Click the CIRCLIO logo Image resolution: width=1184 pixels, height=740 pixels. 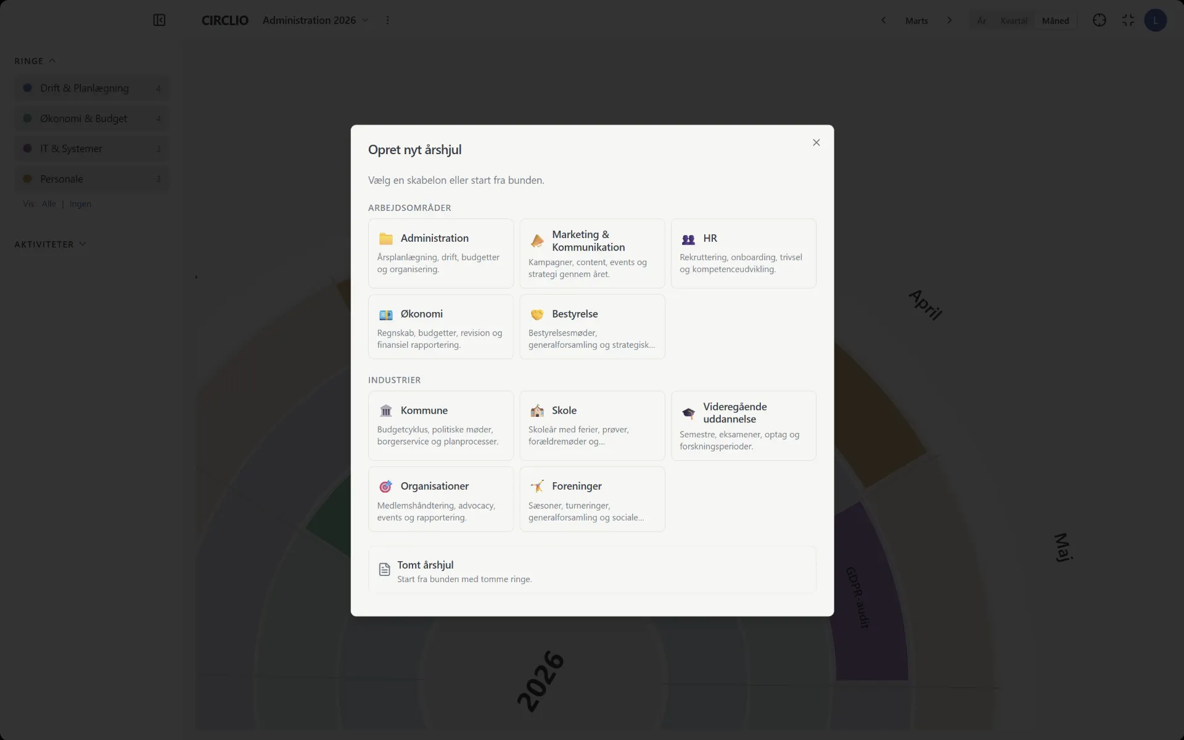click(x=225, y=20)
